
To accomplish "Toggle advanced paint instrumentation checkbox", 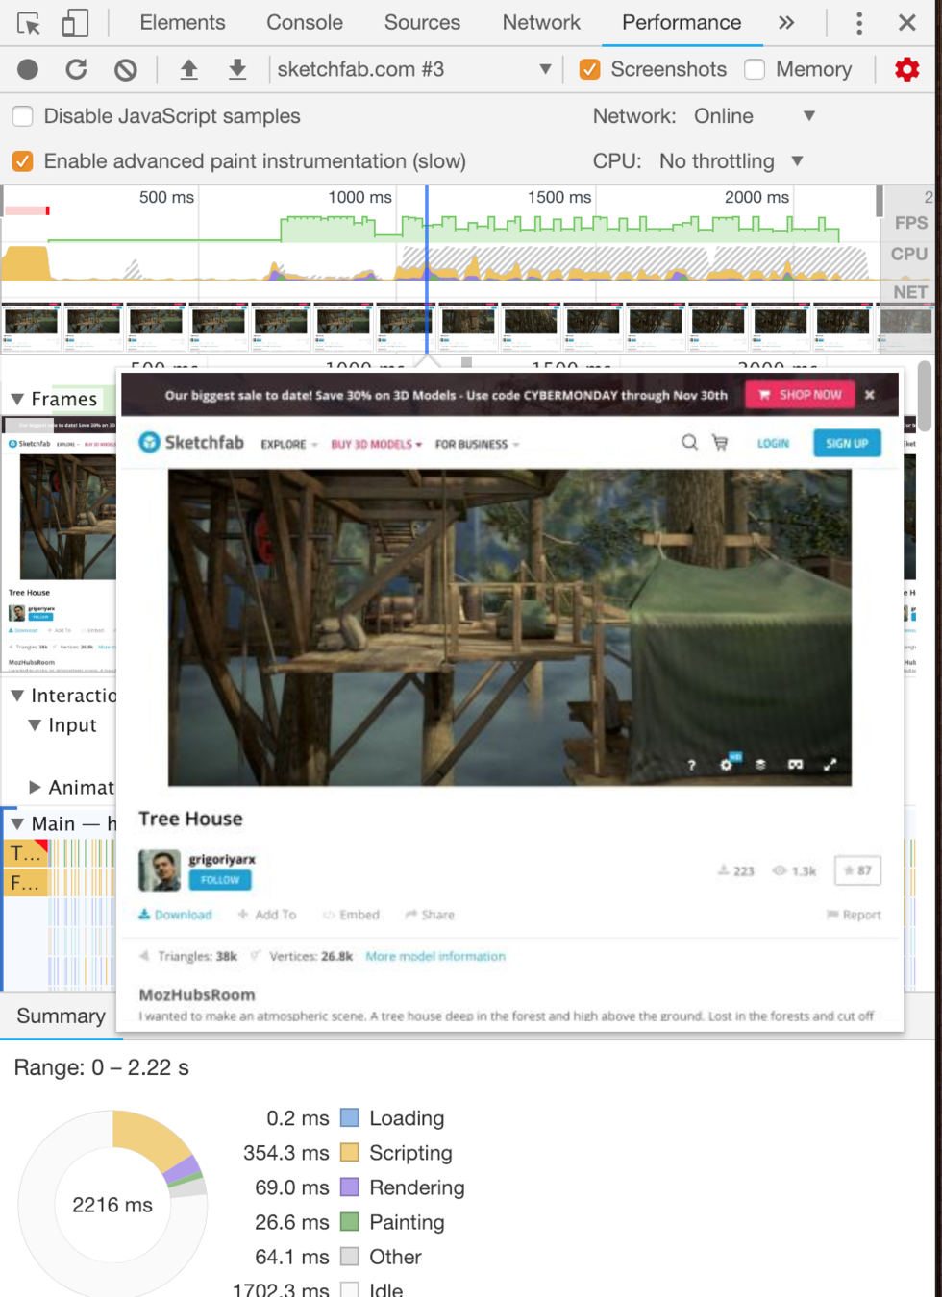I will (x=22, y=161).
